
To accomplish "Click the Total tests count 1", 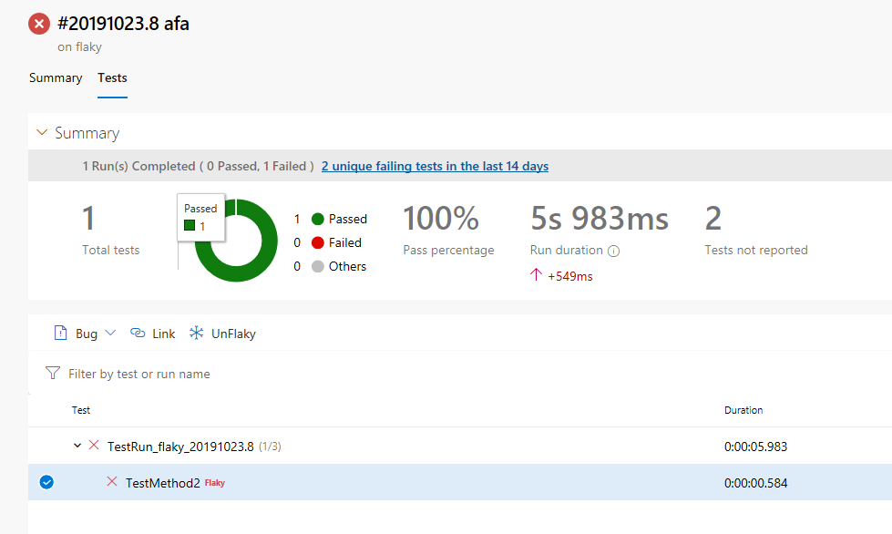I will [88, 219].
